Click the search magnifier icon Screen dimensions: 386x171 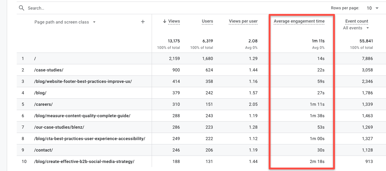click(x=21, y=8)
